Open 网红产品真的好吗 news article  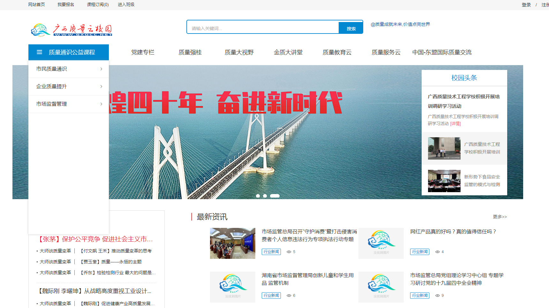tap(453, 232)
